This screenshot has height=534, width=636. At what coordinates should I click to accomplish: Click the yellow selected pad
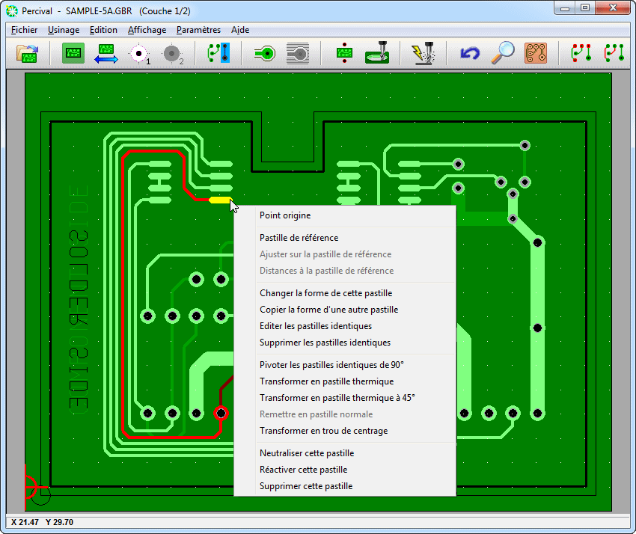click(x=220, y=200)
